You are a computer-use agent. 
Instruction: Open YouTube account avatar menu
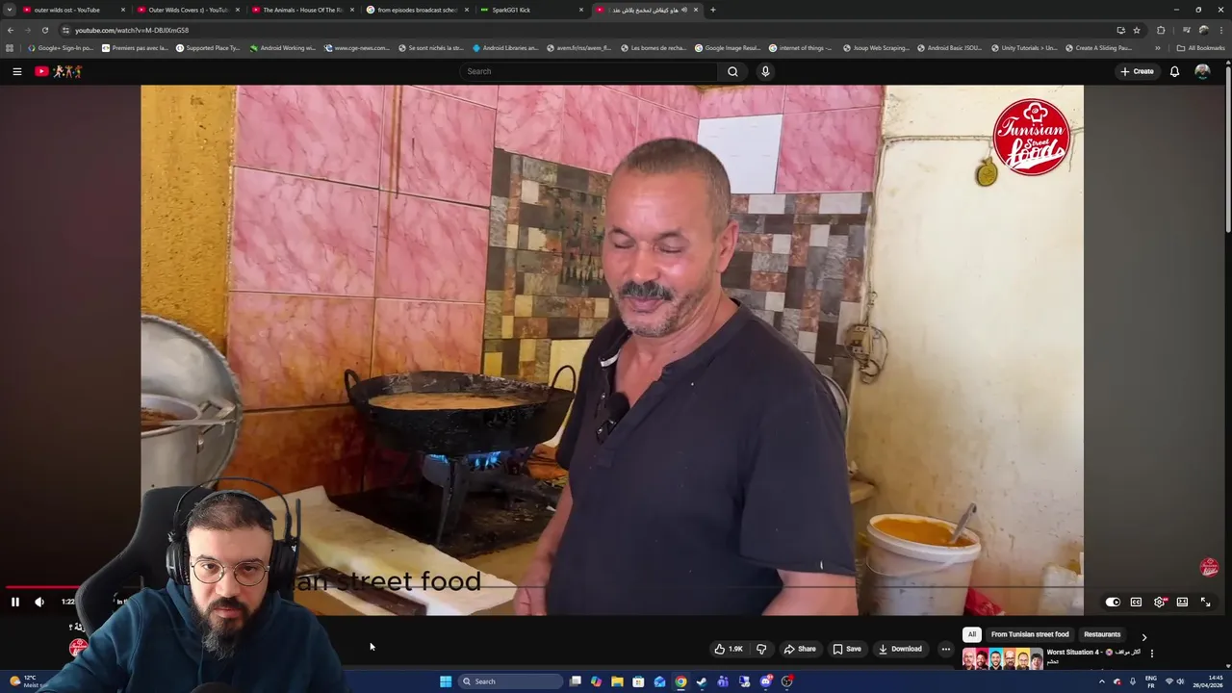pyautogui.click(x=1202, y=71)
